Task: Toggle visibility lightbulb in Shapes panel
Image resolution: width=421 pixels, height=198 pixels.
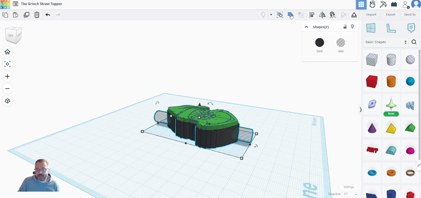Action: pyautogui.click(x=352, y=27)
